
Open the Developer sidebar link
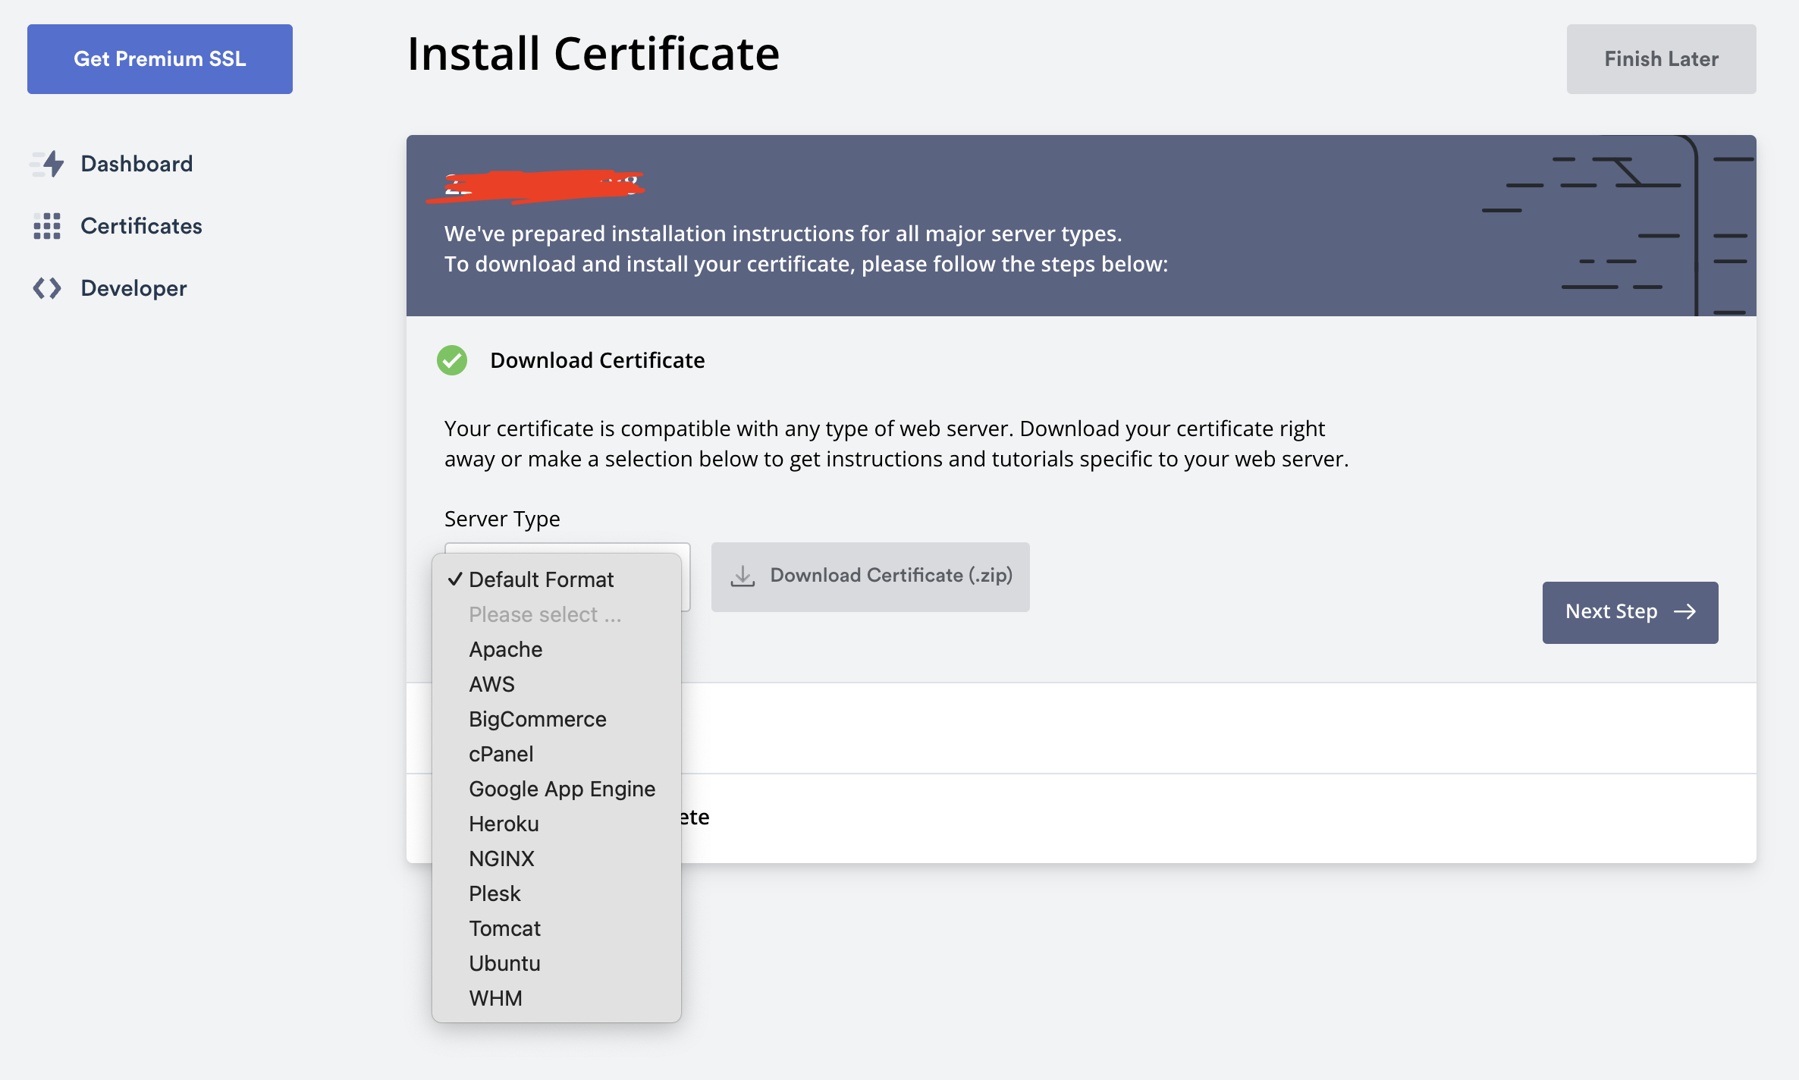(x=133, y=288)
